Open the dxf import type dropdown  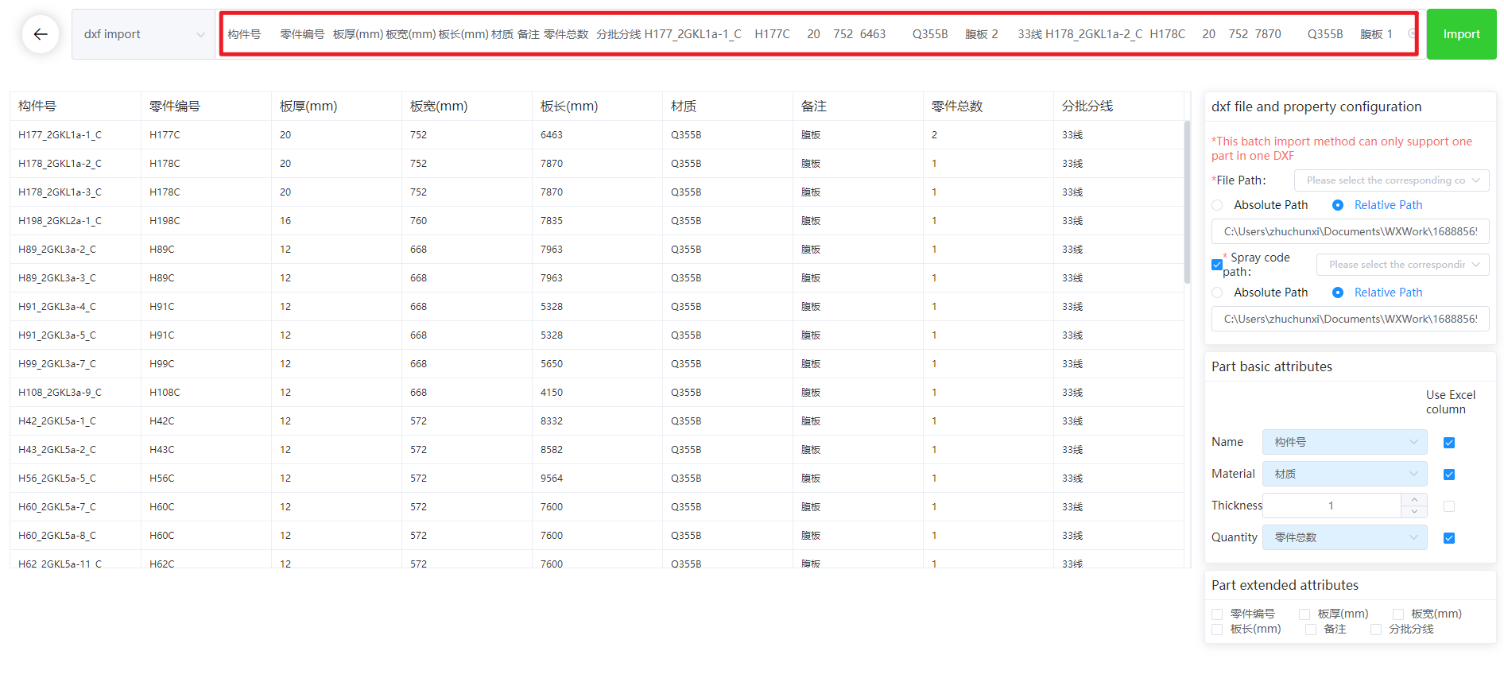coord(143,34)
